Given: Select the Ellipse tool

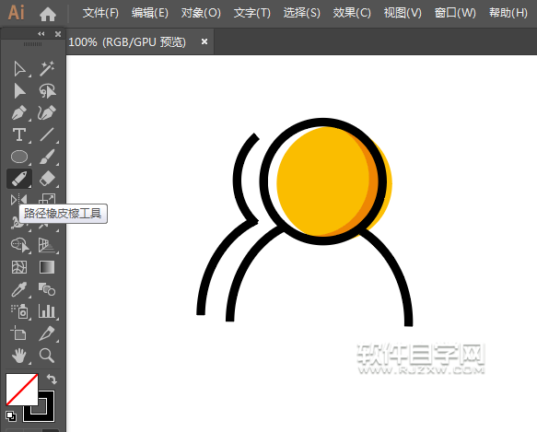Looking at the screenshot, I should (x=19, y=157).
